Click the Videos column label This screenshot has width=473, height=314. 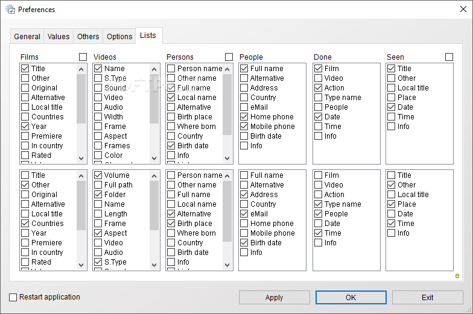tap(105, 57)
